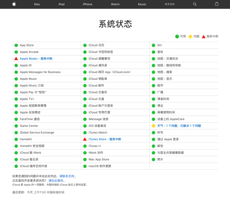230x199 pixels.
Task: Click yellow diamond in 问题 legend
Action: click(190, 36)
